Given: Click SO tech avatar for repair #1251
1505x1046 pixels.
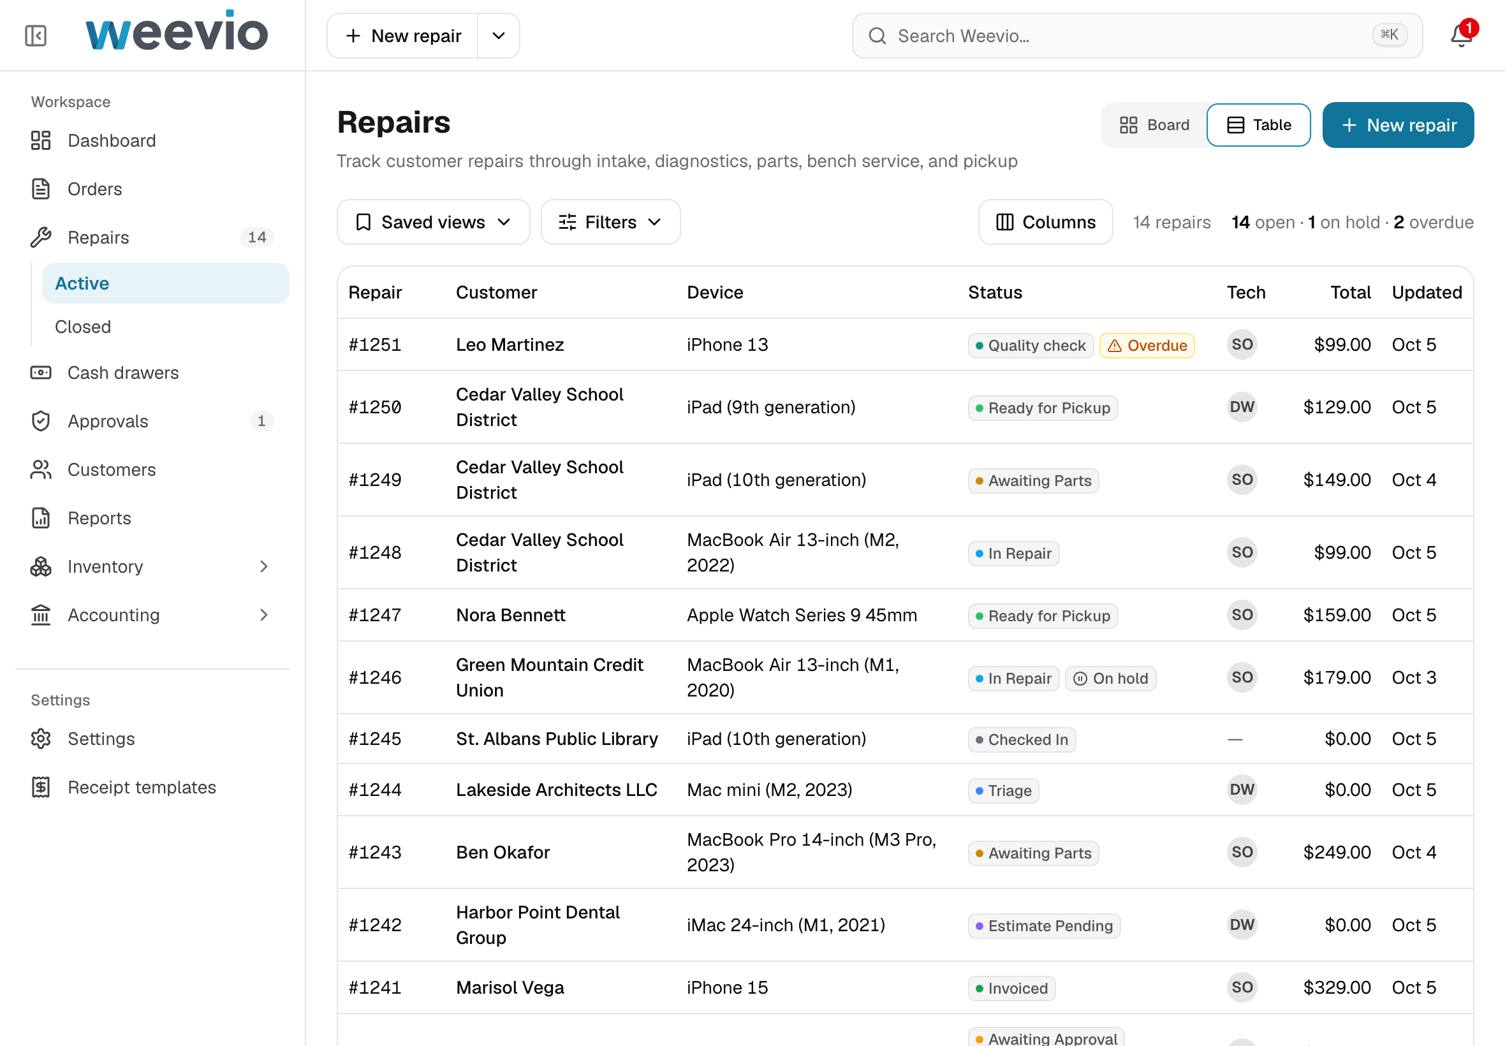Looking at the screenshot, I should (x=1242, y=345).
